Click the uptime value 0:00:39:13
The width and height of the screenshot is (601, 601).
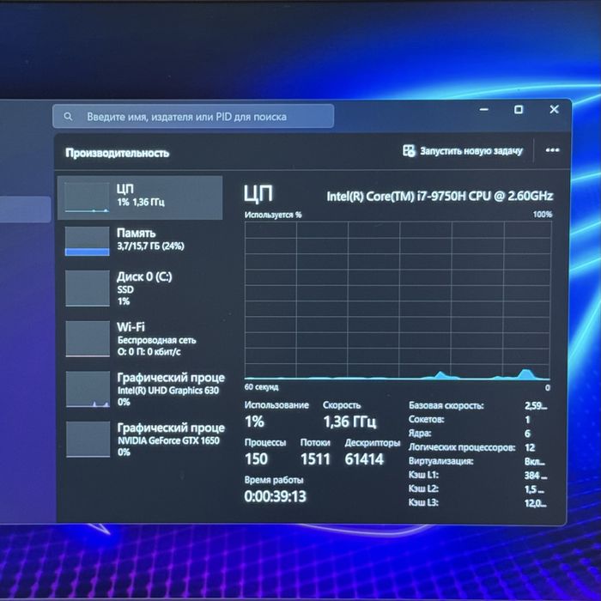pyautogui.click(x=276, y=496)
